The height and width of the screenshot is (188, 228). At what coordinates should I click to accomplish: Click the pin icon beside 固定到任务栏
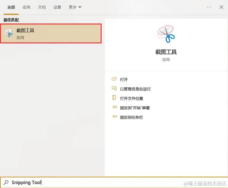(114, 117)
